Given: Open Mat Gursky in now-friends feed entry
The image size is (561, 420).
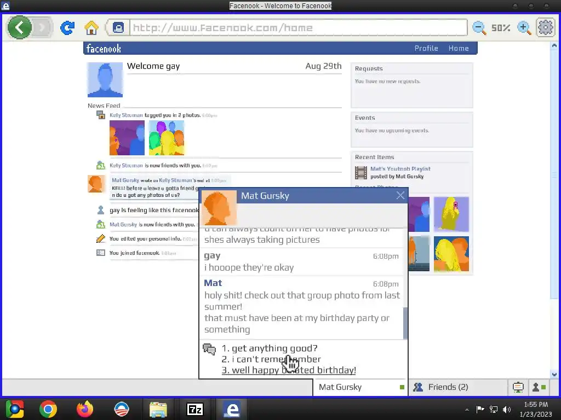Looking at the screenshot, I should coord(123,224).
